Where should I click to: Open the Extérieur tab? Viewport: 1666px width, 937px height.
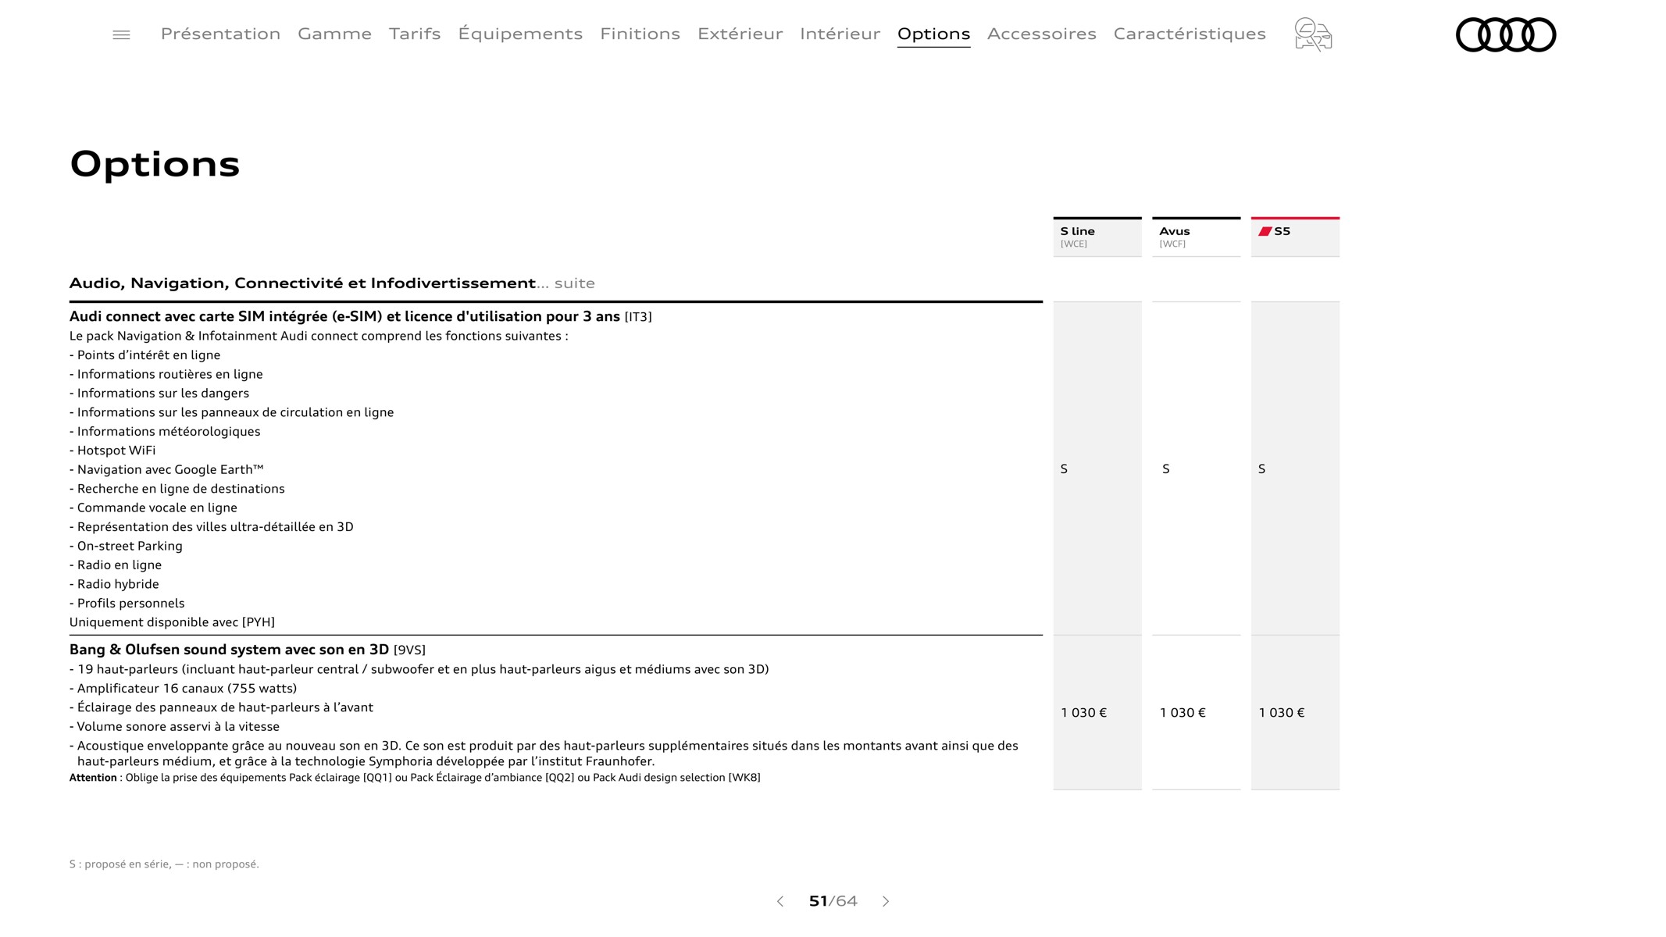coord(740,34)
